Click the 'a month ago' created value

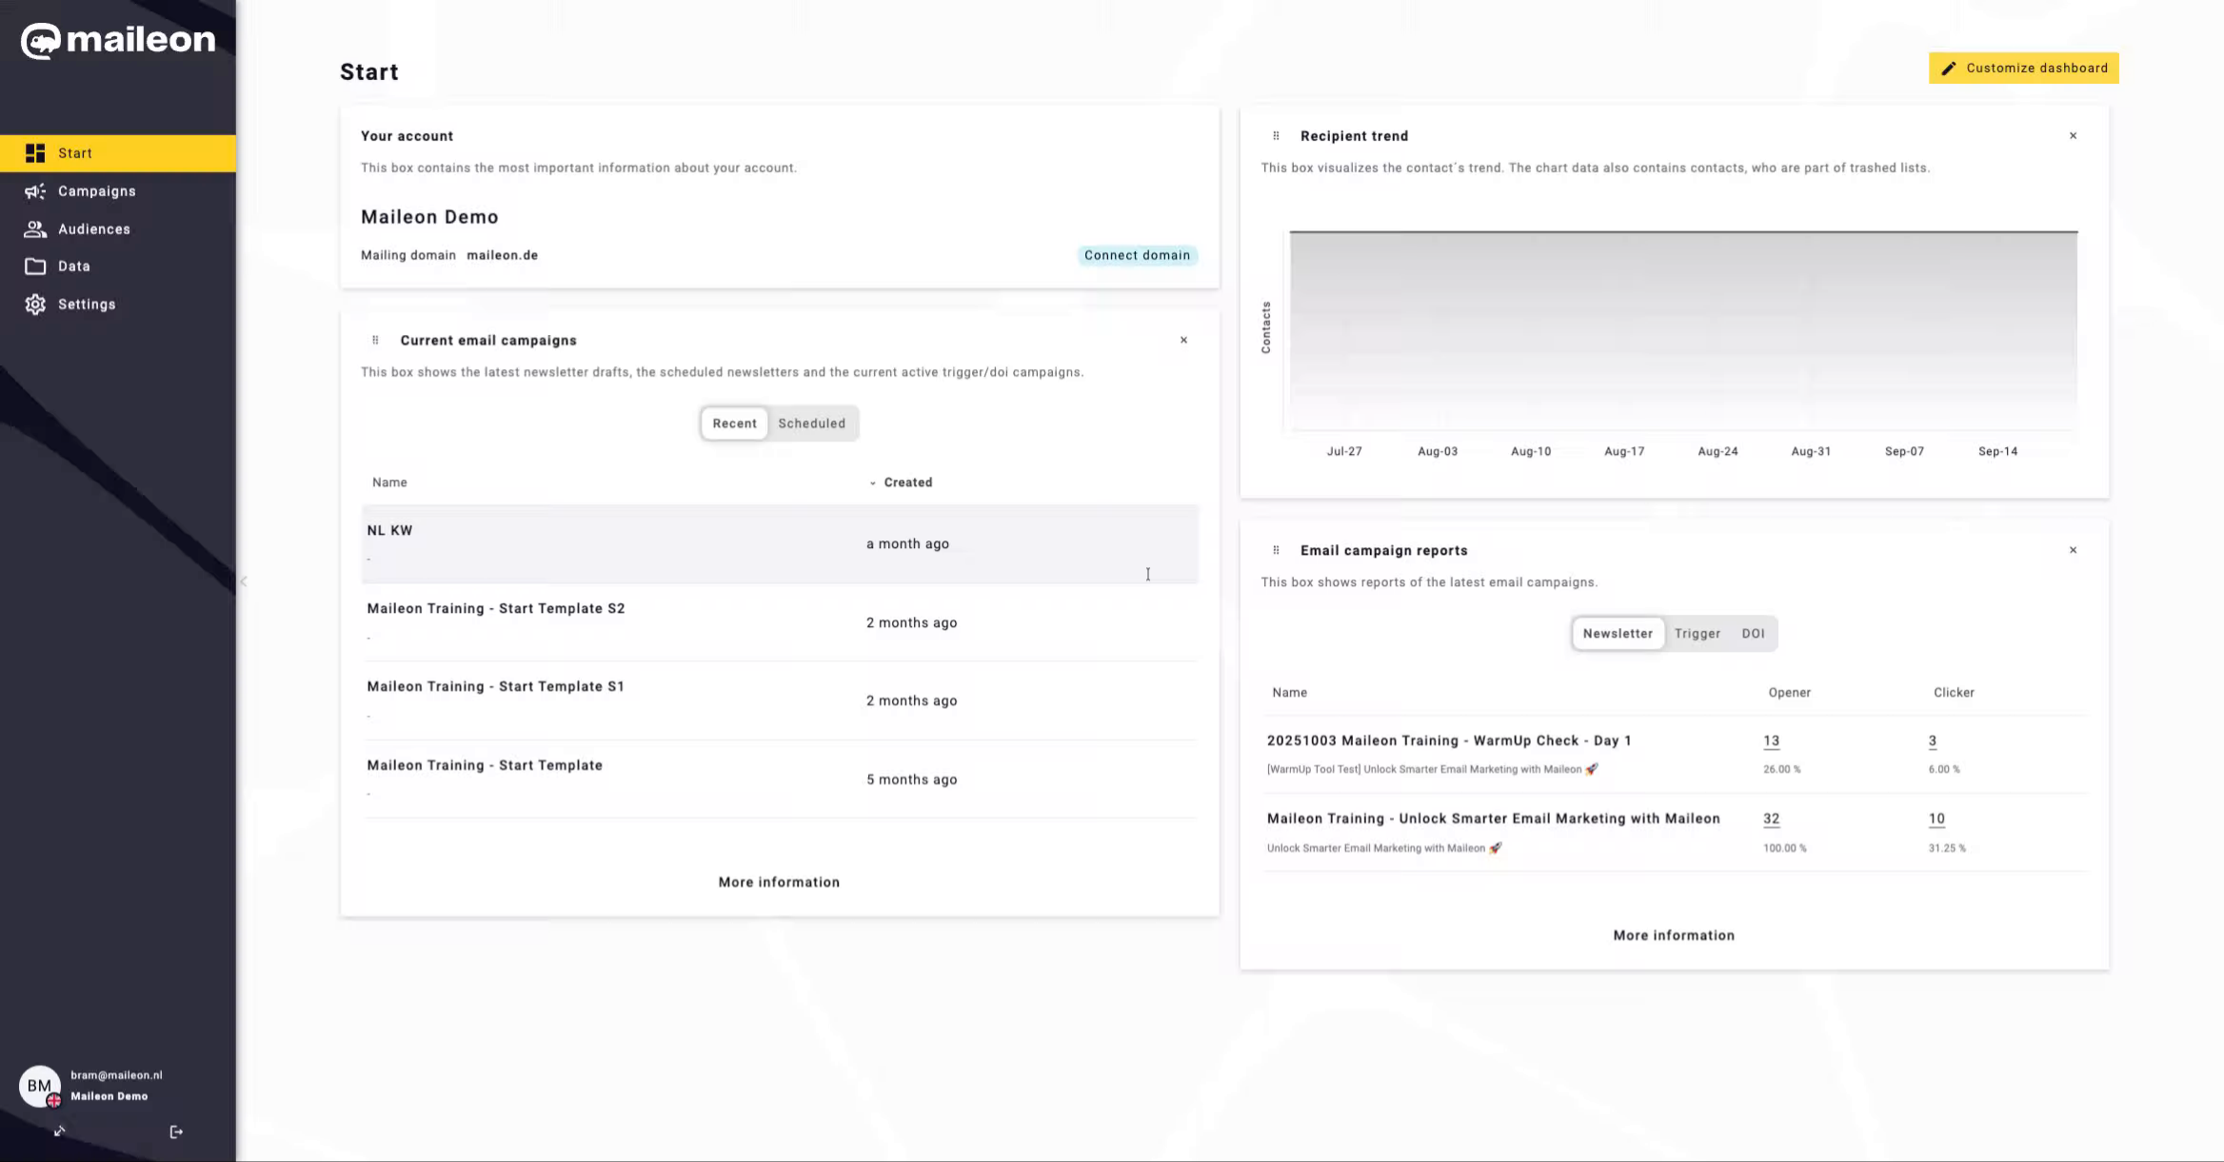(x=907, y=544)
